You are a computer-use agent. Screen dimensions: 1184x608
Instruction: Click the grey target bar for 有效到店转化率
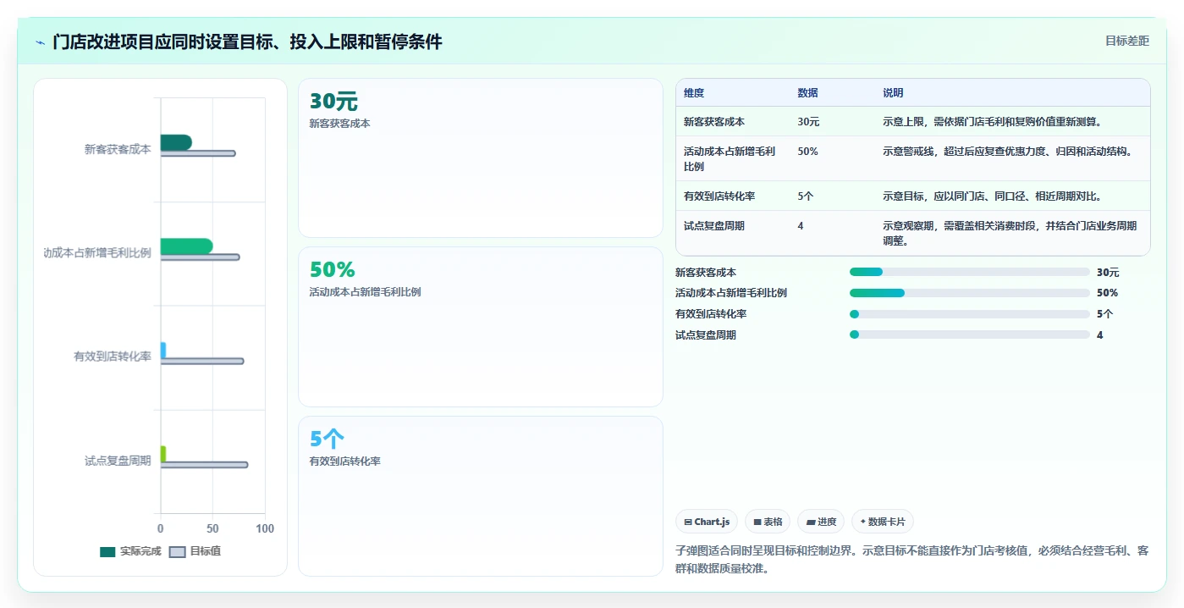[202, 361]
